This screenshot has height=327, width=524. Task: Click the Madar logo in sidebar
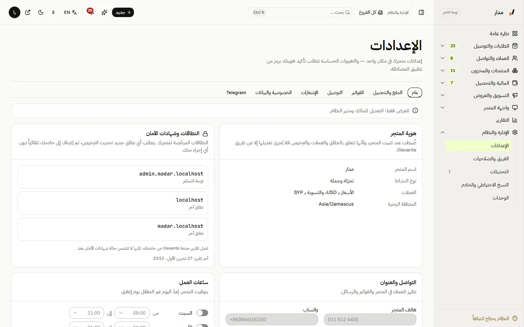512,12
